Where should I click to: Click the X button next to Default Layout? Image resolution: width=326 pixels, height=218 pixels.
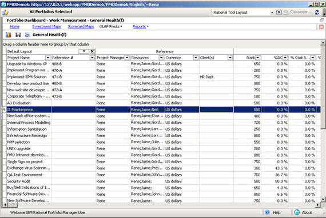(92, 51)
